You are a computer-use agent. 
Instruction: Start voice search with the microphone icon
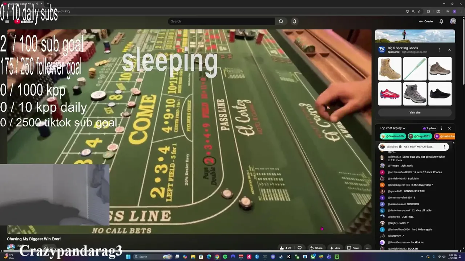click(x=295, y=21)
